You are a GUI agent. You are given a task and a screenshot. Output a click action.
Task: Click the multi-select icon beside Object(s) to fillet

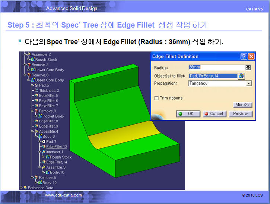(x=241, y=76)
